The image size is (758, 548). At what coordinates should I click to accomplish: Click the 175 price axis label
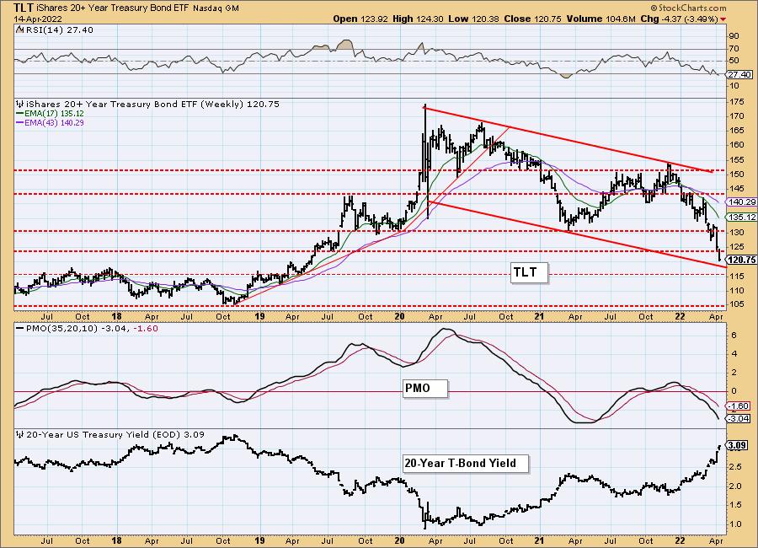pyautogui.click(x=737, y=102)
